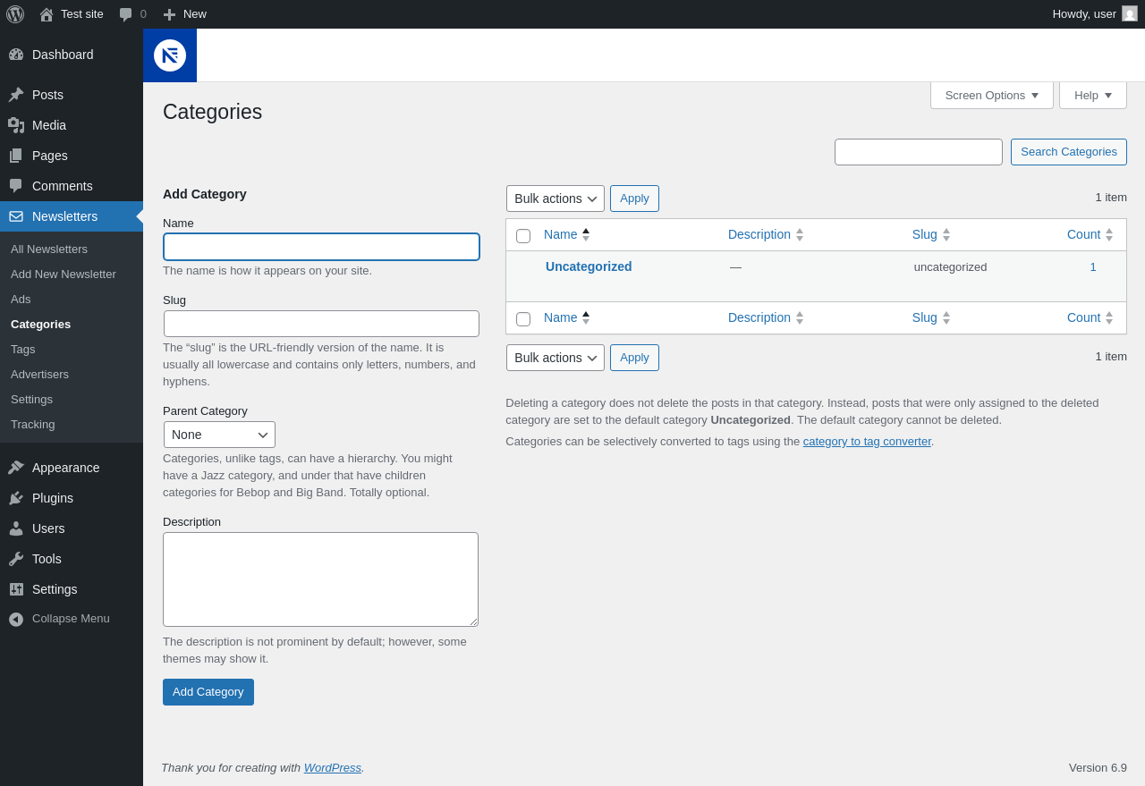Check the select-all checkbox in table header
Image resolution: width=1145 pixels, height=786 pixels.
pyautogui.click(x=523, y=236)
